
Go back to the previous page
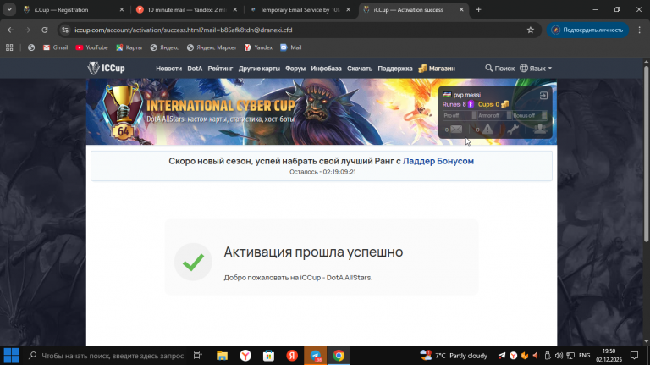10,30
